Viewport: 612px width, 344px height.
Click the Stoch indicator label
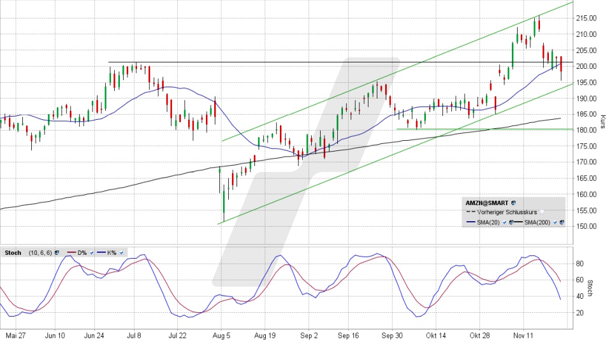point(13,253)
